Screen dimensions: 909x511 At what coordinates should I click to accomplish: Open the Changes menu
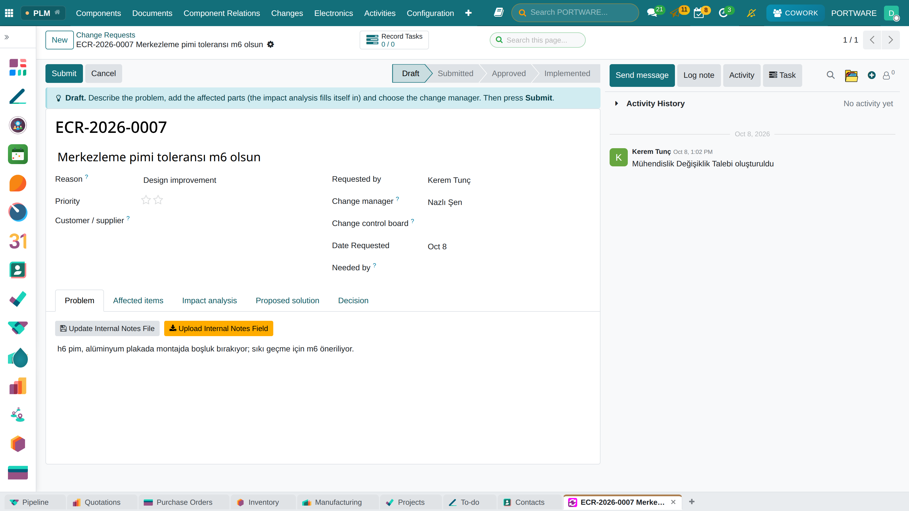[x=287, y=13]
